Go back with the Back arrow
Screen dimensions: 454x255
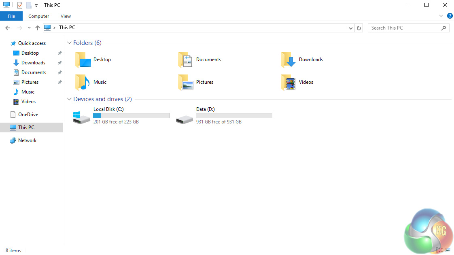pos(8,28)
